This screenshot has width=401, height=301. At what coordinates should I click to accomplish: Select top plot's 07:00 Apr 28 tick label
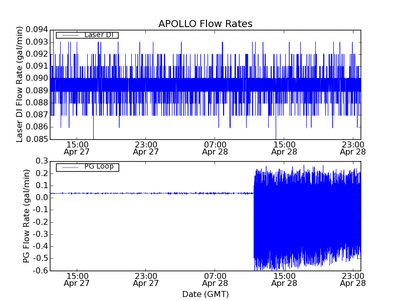coord(215,147)
